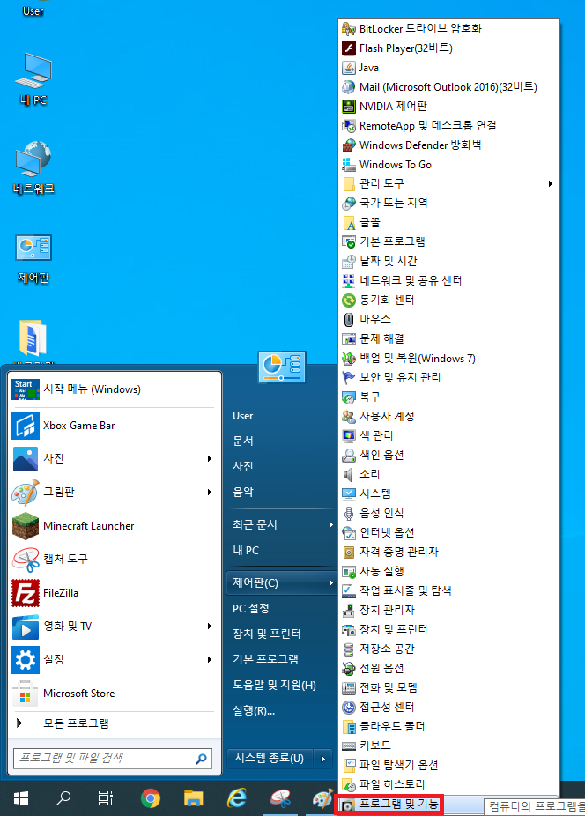Click the 프로그램 및 파일 검색 box

[113, 758]
